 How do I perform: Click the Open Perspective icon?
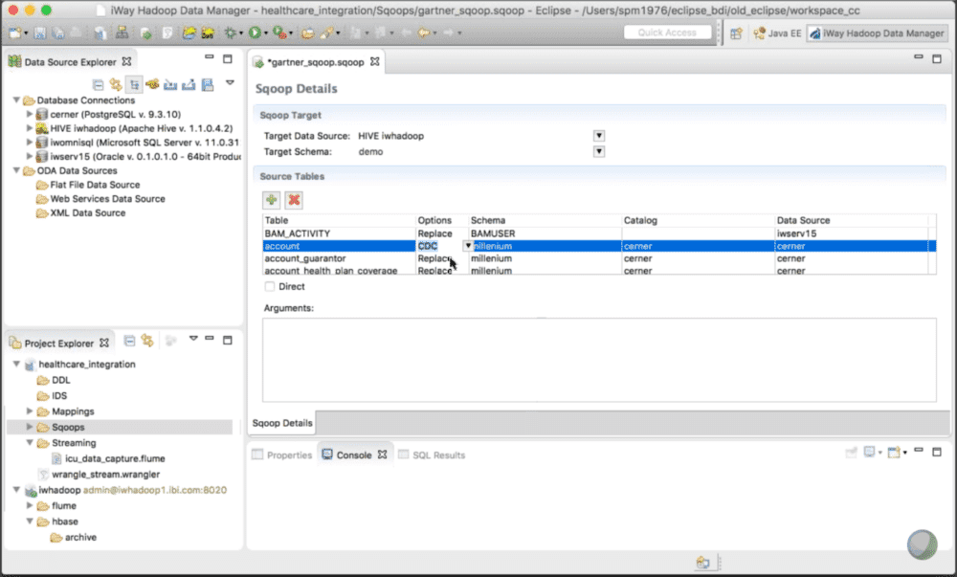pos(736,33)
